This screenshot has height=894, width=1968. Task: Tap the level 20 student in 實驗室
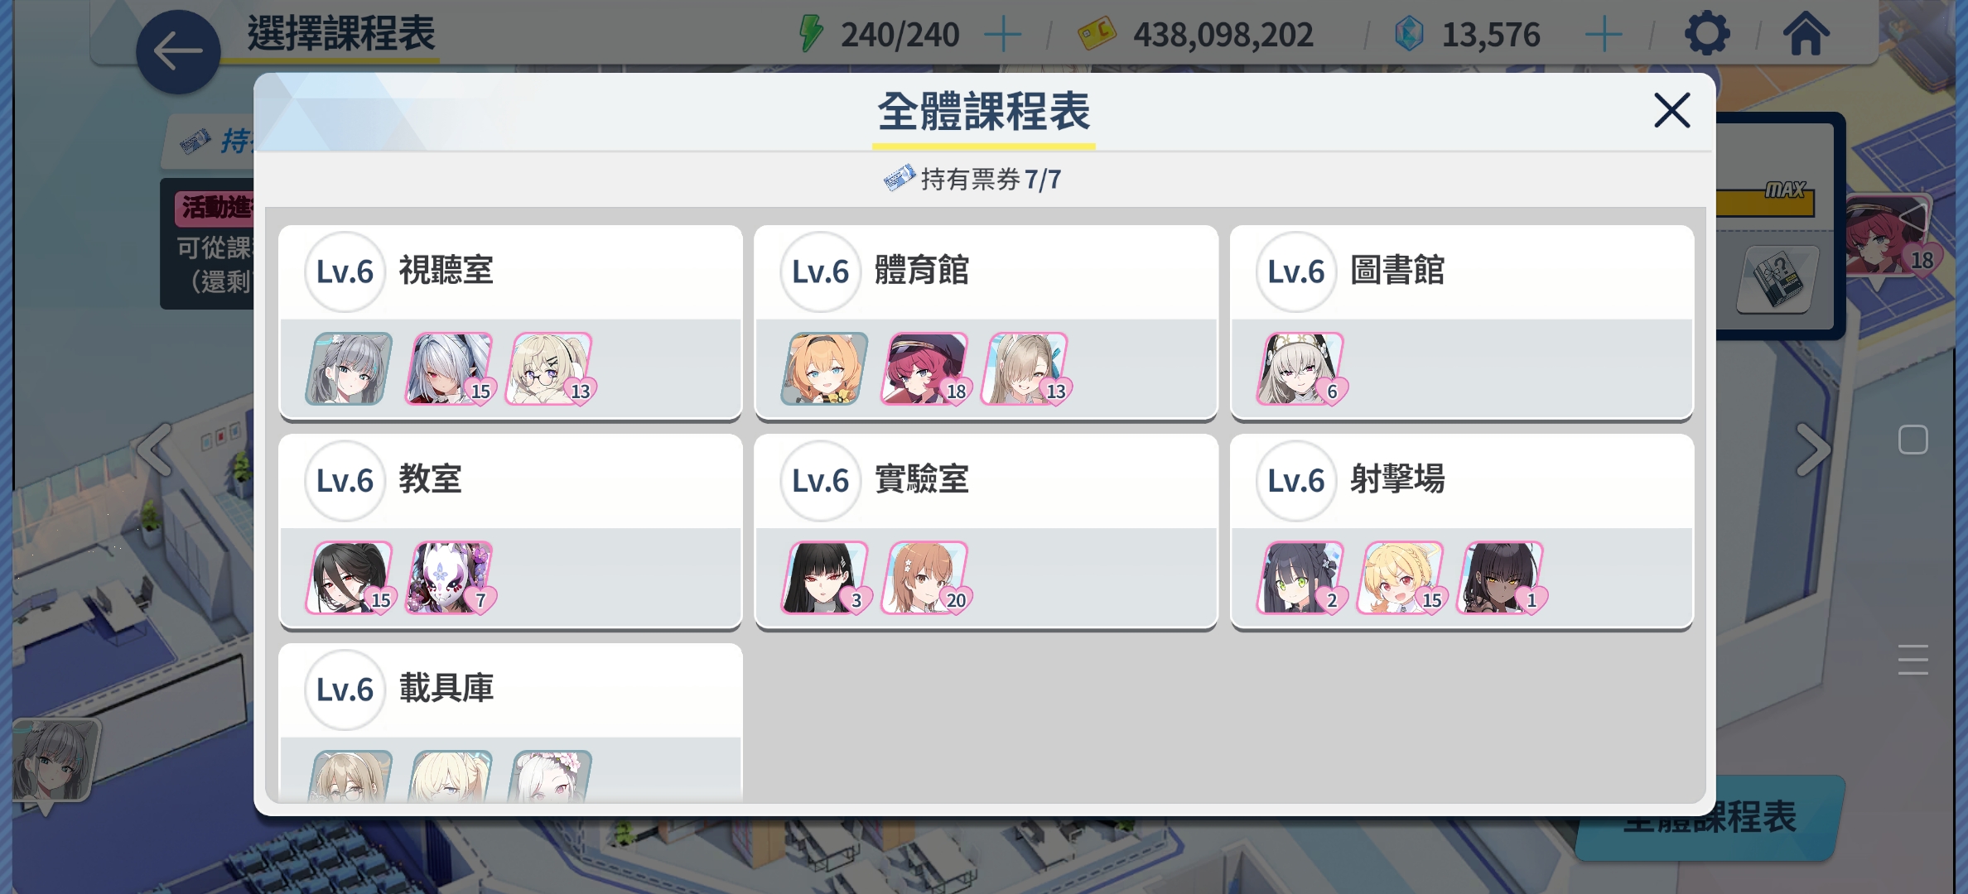pos(927,578)
